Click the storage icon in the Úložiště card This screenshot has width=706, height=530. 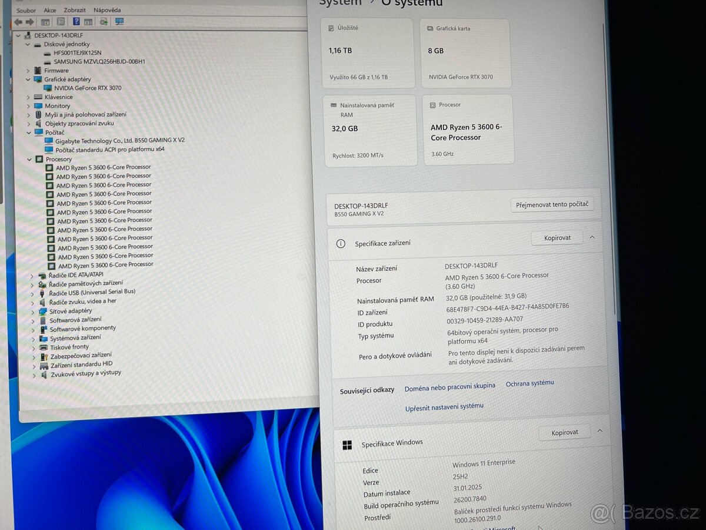click(332, 28)
